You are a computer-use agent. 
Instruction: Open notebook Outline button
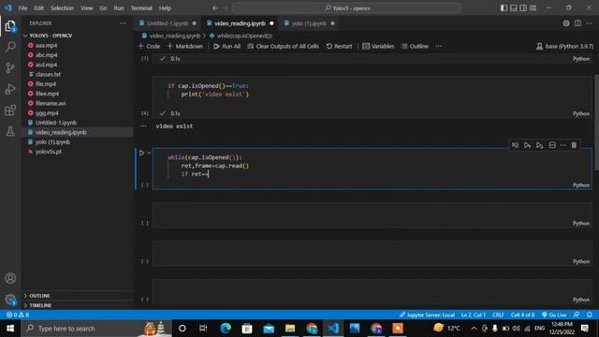pos(415,46)
